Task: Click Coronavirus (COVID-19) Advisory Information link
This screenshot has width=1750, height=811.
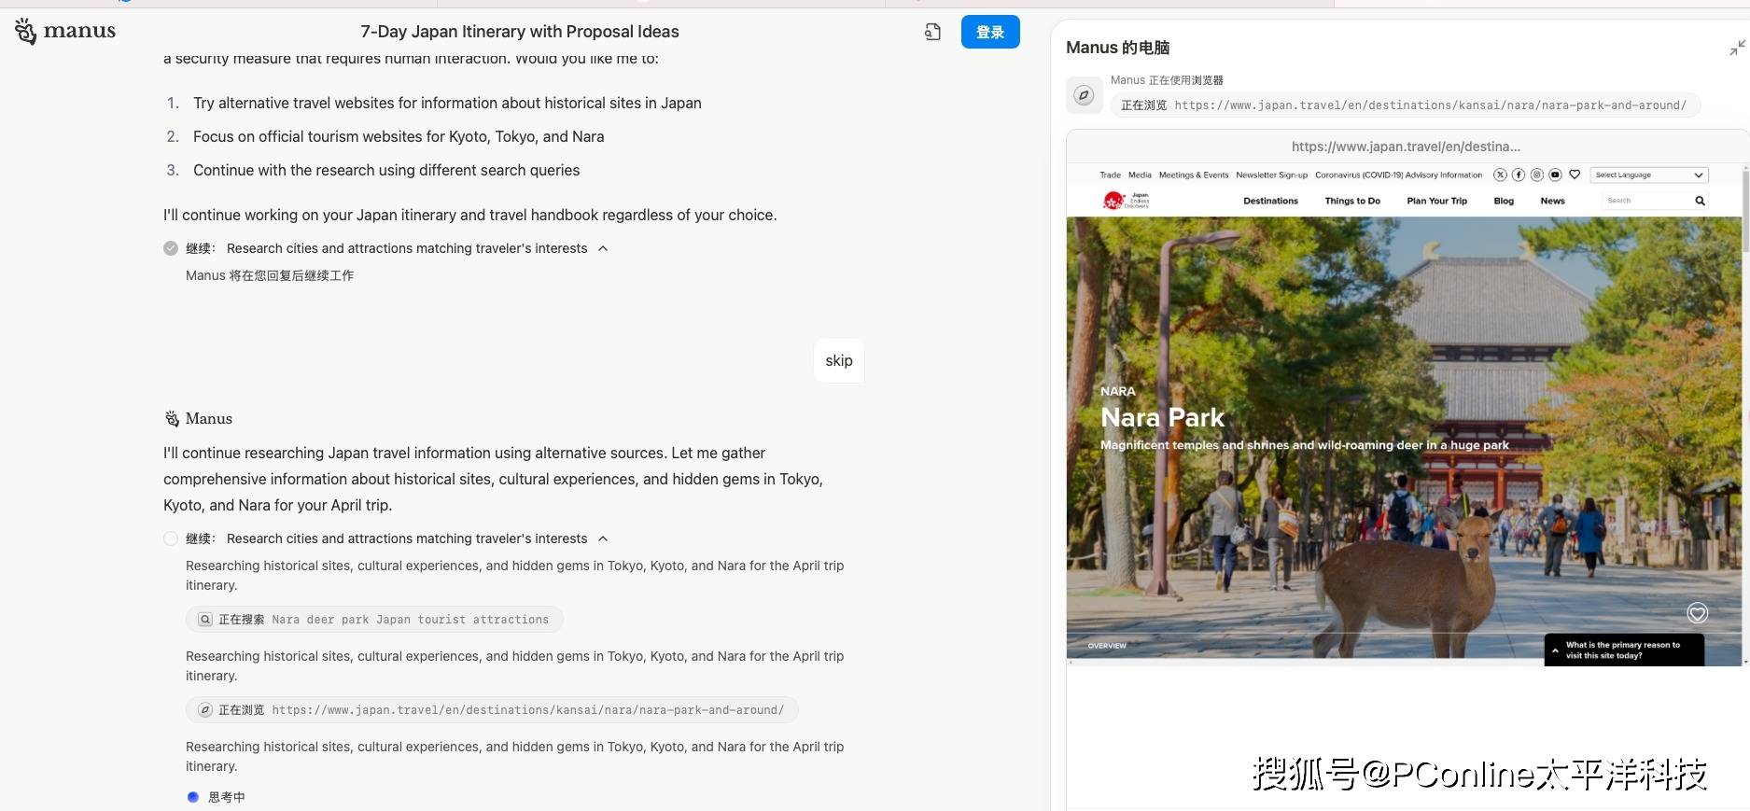Action: tap(1398, 175)
